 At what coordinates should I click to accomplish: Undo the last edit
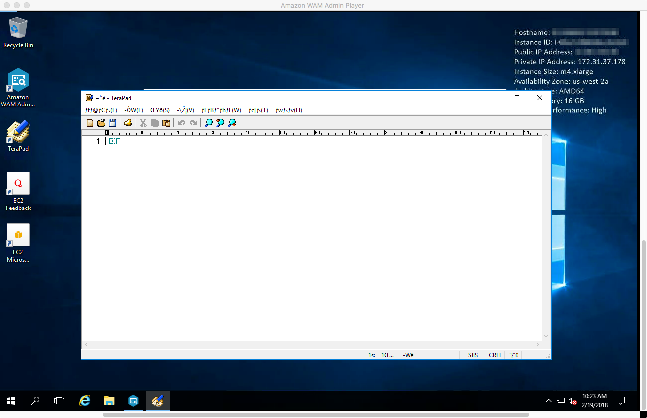pyautogui.click(x=181, y=123)
